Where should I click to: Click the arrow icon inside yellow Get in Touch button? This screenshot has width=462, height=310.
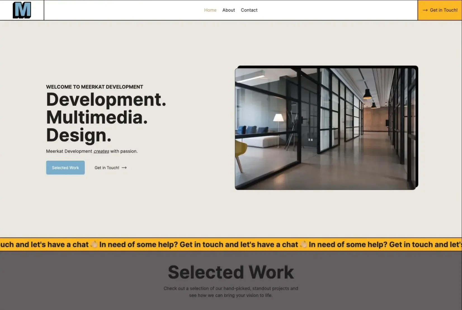point(426,10)
